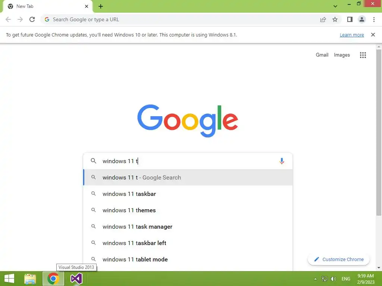
Task: Click the Customize Chrome button
Action: (339, 259)
